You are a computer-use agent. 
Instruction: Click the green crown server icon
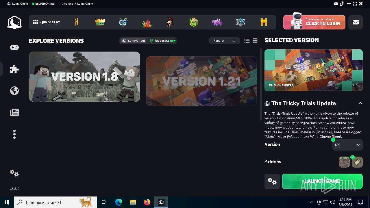click(100, 22)
